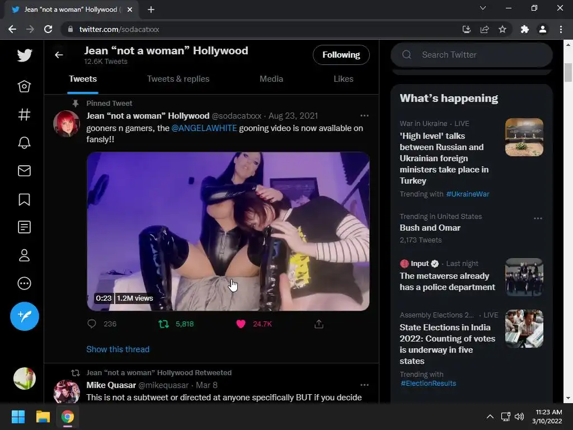The image size is (573, 430).
Task: Click the red-haired avatar on pinned tweet
Action: (67, 124)
